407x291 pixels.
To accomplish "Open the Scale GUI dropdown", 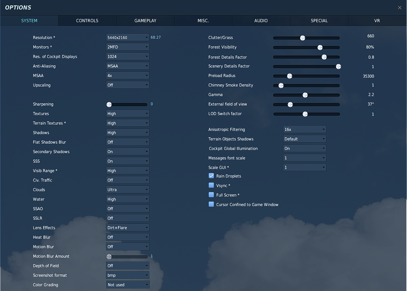I will click(304, 167).
